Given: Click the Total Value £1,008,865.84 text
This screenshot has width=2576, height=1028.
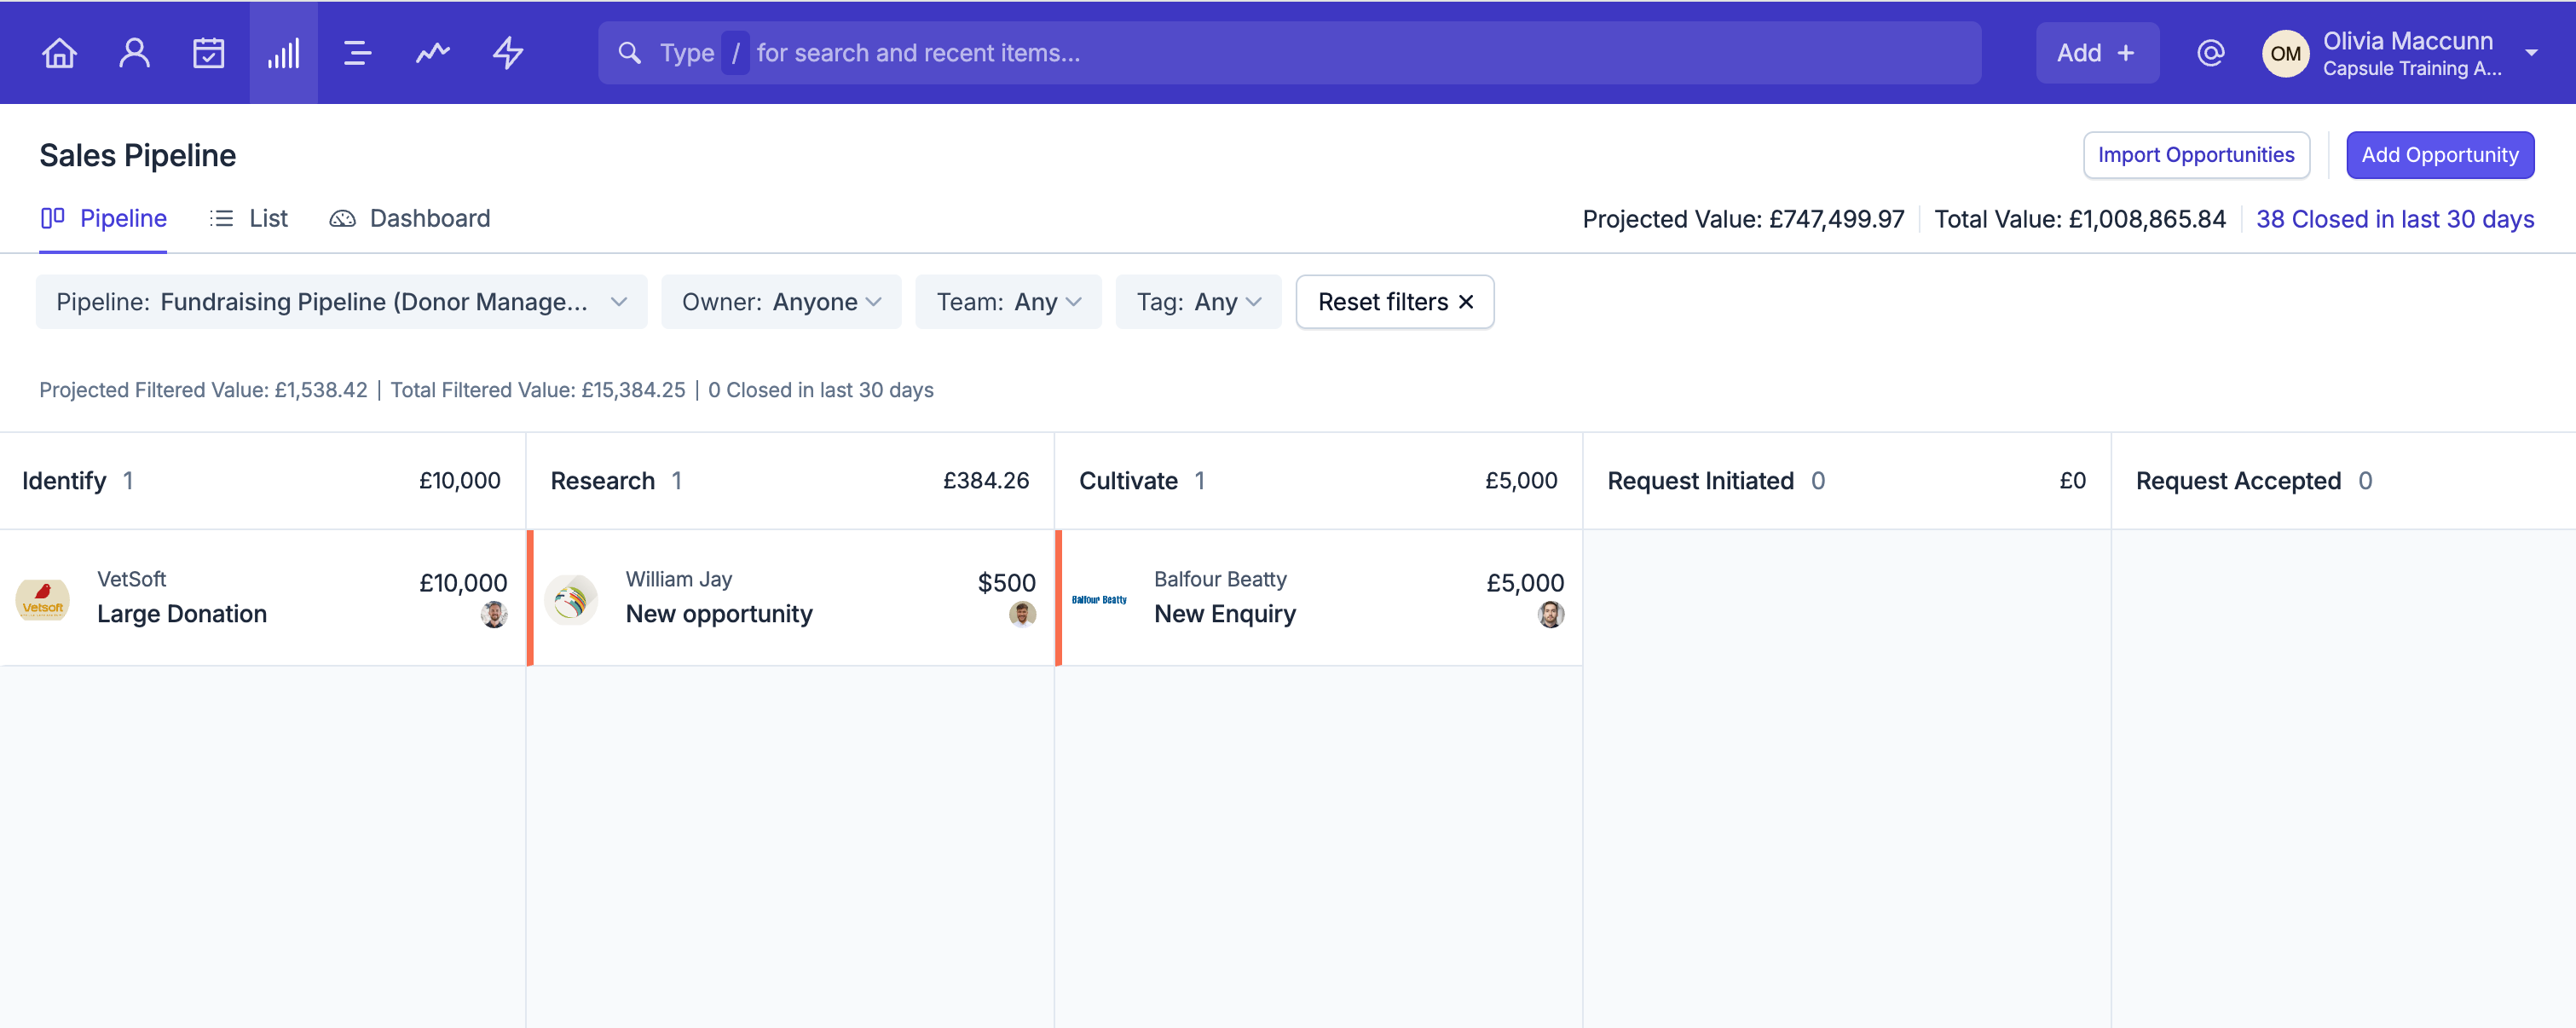Looking at the screenshot, I should pos(2080,219).
